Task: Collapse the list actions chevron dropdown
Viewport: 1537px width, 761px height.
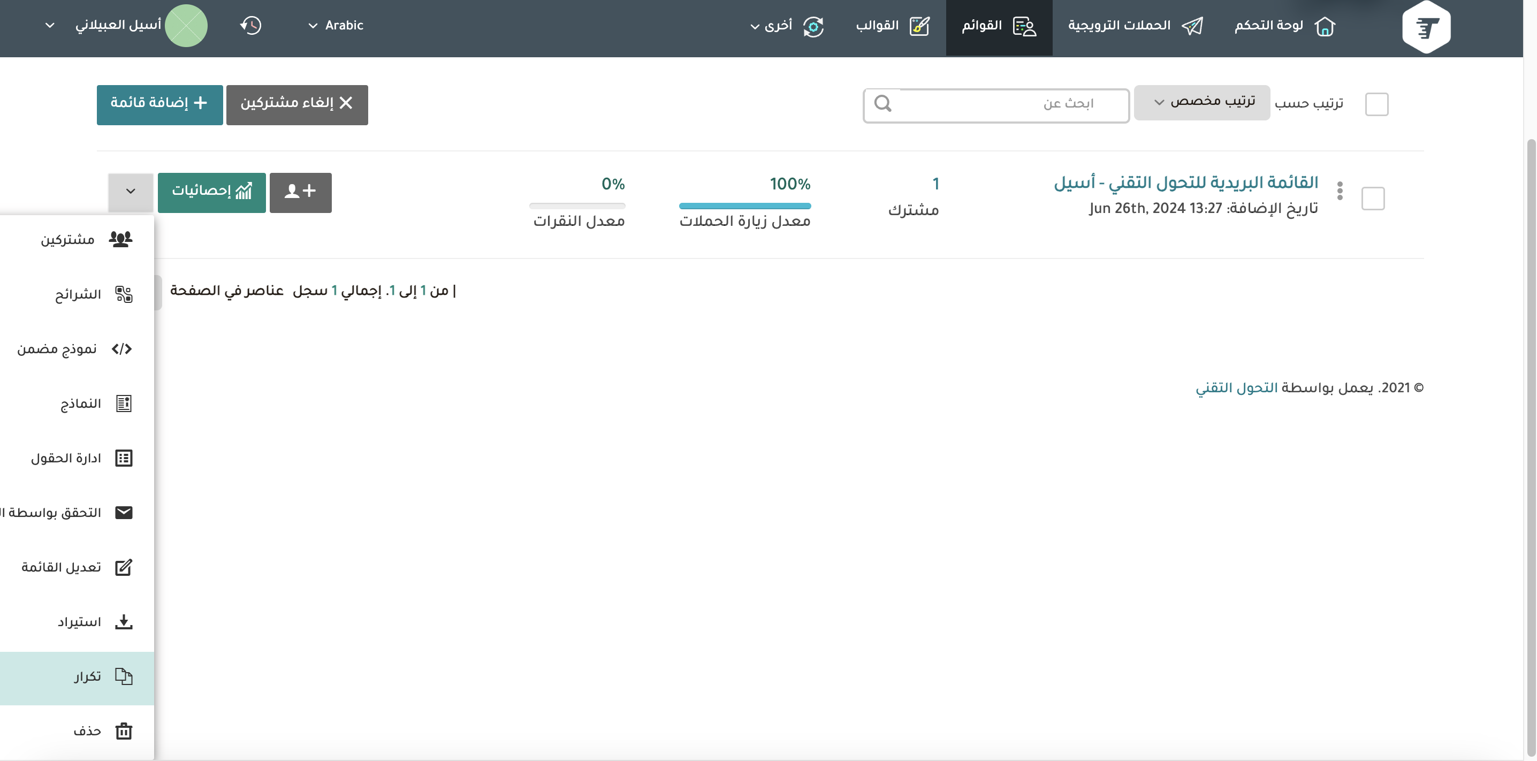Action: [131, 192]
